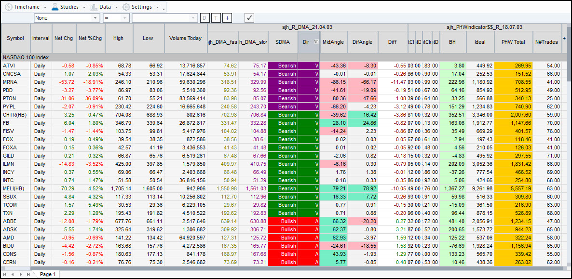Sort by the PHW Total column header
Image resolution: width=572 pixels, height=279 pixels.
click(513, 42)
